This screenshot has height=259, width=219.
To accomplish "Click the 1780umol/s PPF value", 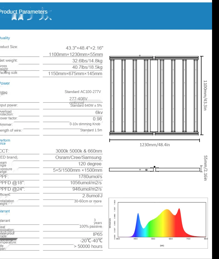I will pos(90,177).
